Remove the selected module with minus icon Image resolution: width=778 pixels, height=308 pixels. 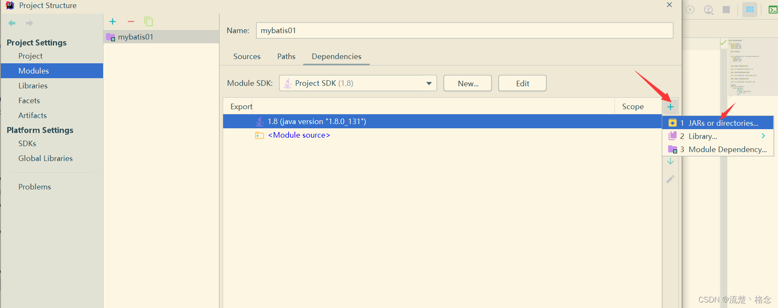coord(131,21)
